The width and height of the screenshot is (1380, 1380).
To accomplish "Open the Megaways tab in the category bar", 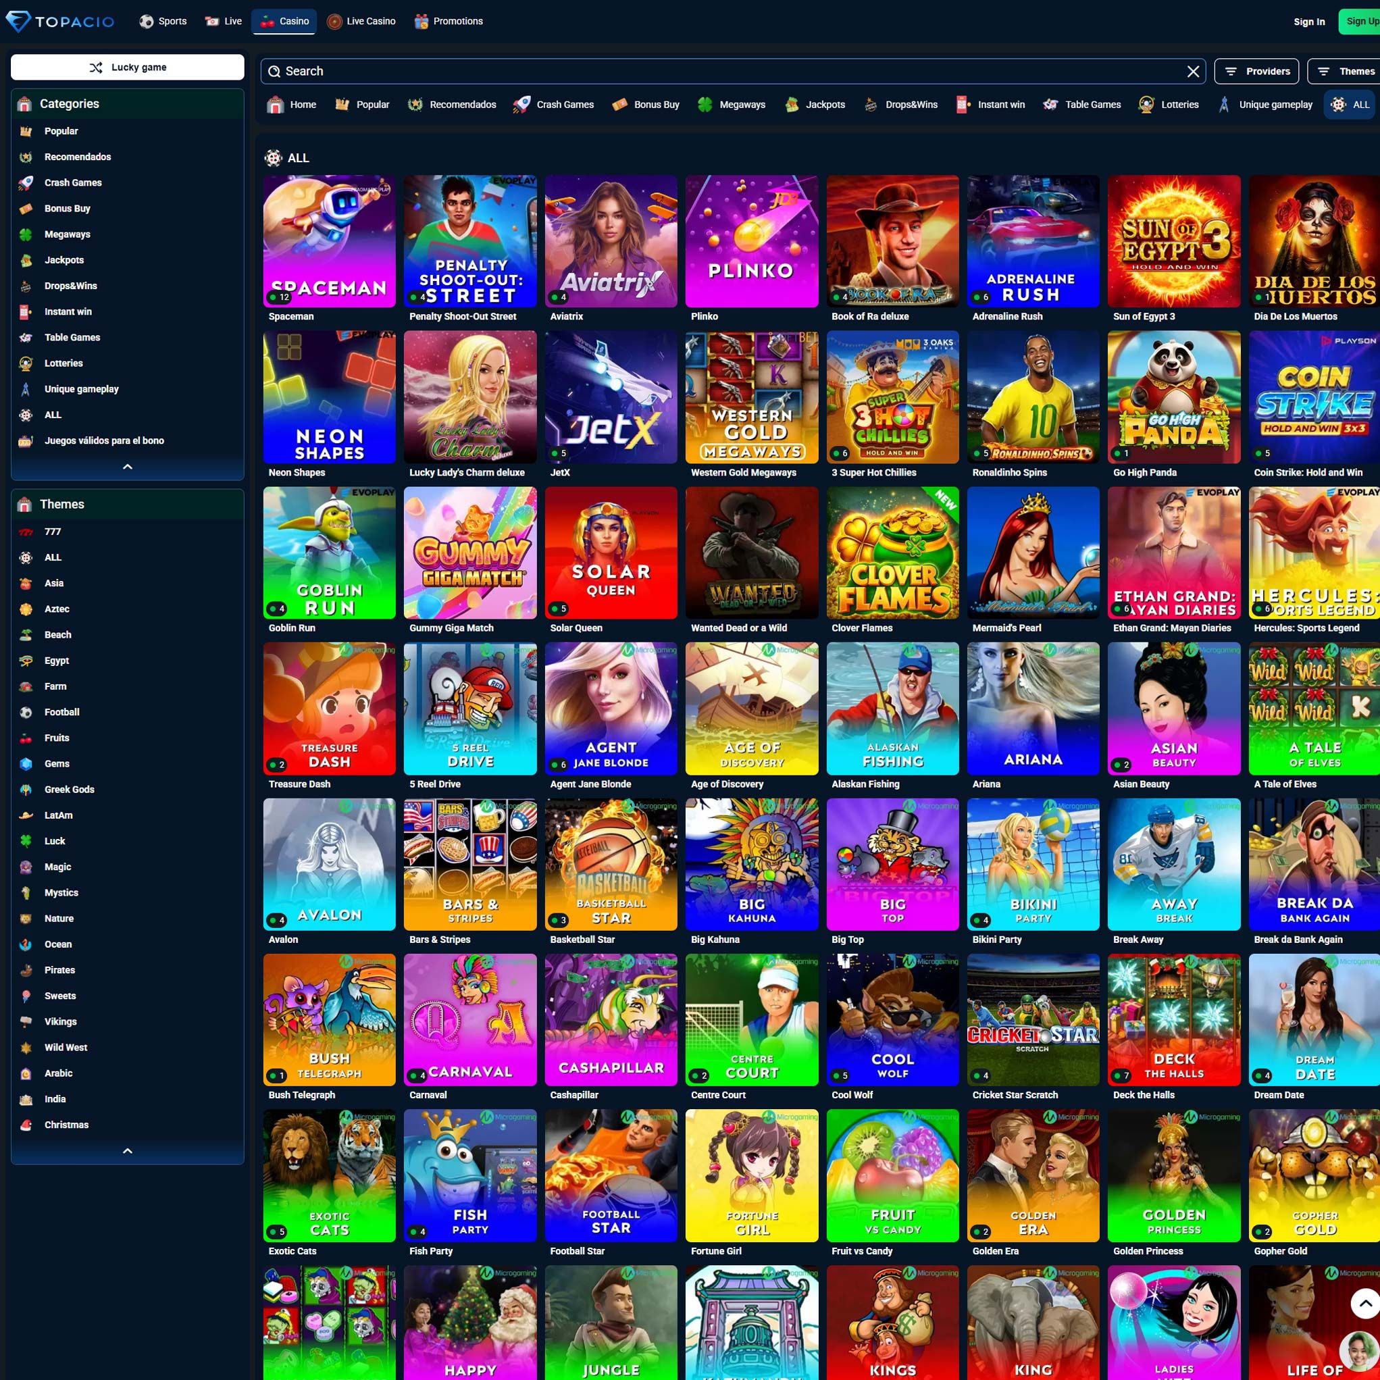I will point(732,105).
